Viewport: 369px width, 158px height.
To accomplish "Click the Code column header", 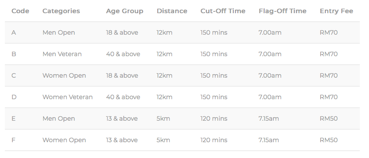I will click(20, 11).
